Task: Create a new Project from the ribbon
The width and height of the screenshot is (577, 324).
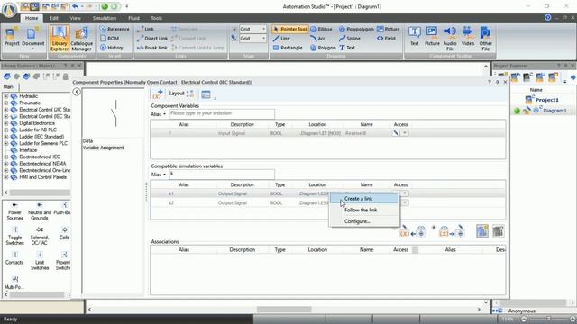Action: [12, 37]
